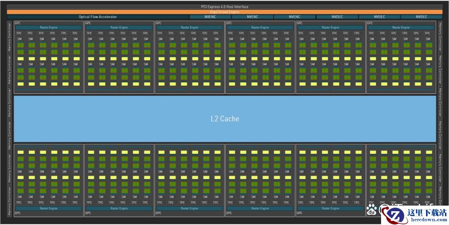Click the PCI Express 4.0 Host Interface bar

(x=225, y=7)
